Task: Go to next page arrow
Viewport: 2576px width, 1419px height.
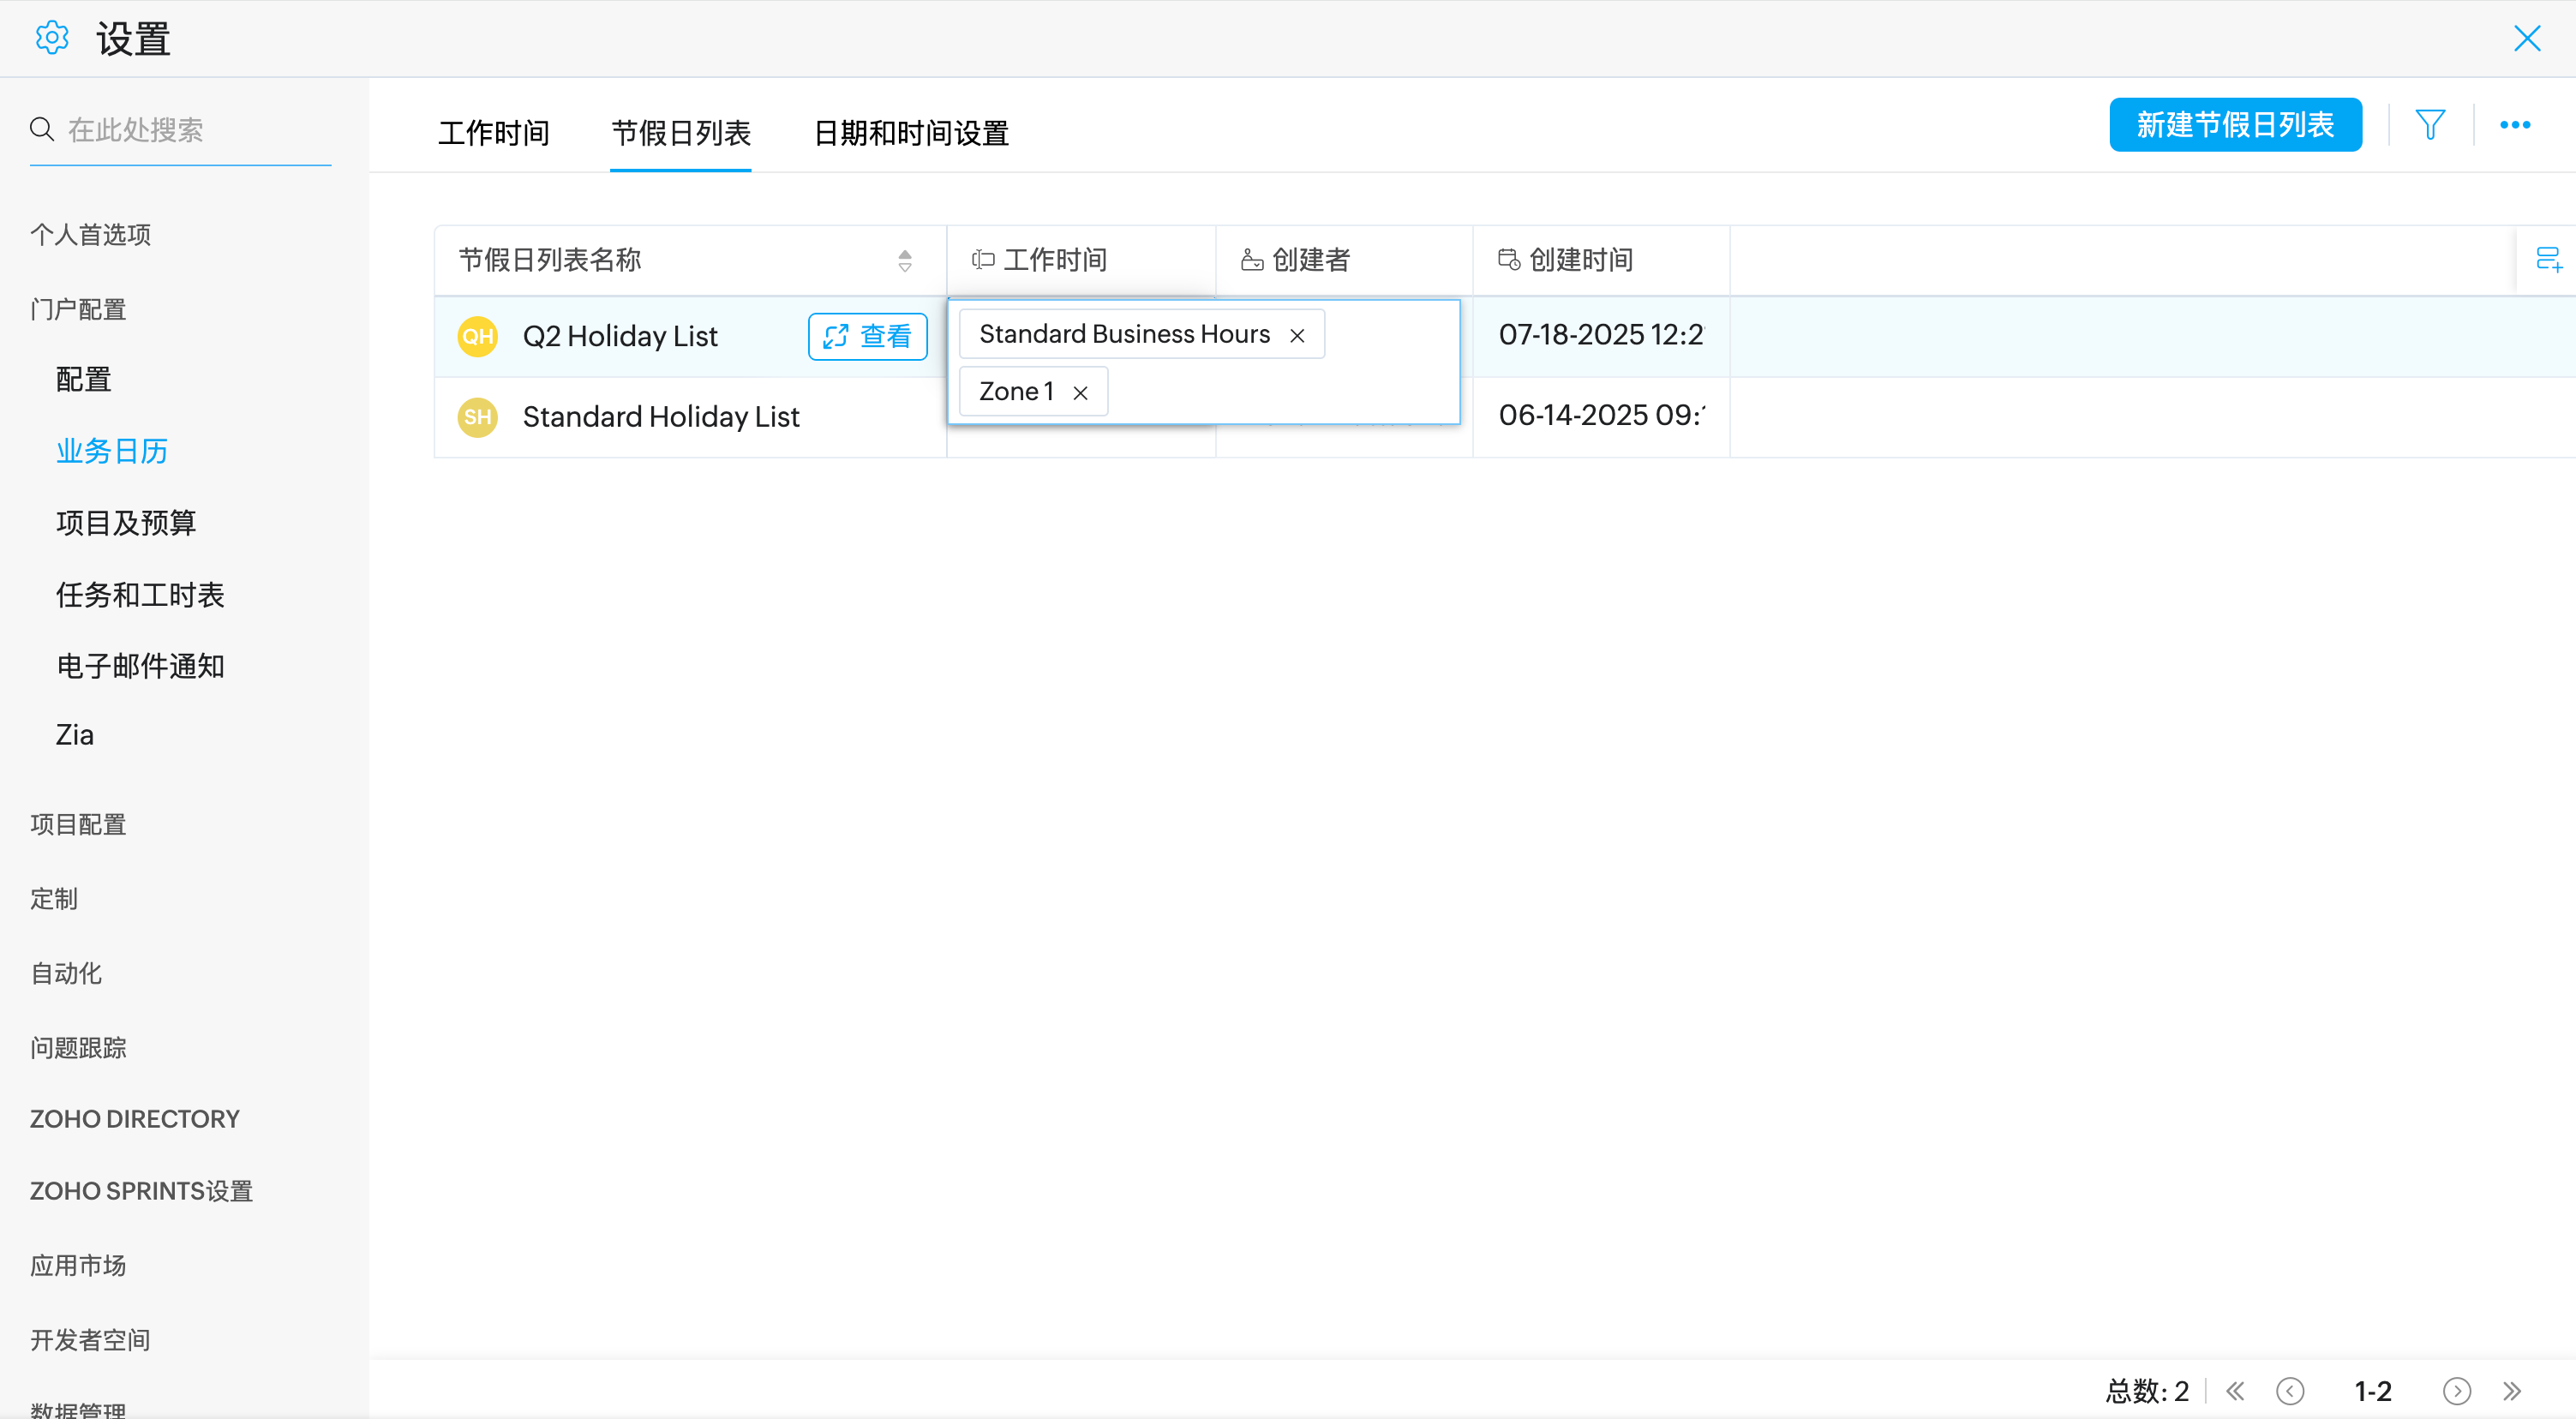Action: click(x=2456, y=1391)
